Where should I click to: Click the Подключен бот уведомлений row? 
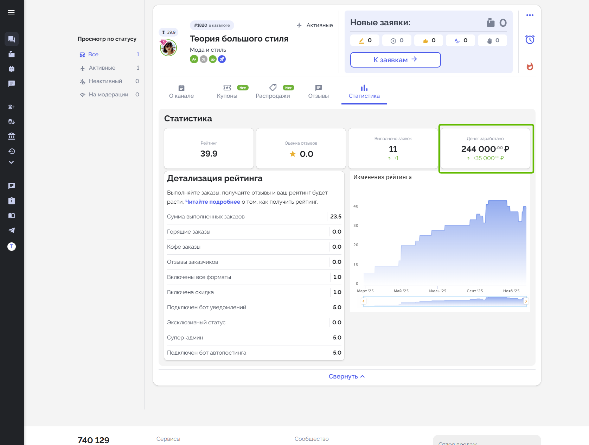point(254,307)
